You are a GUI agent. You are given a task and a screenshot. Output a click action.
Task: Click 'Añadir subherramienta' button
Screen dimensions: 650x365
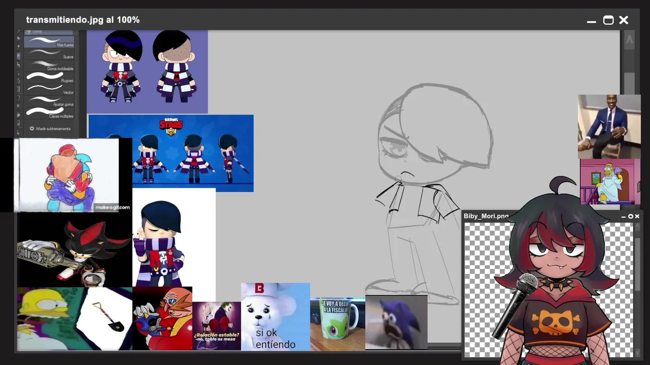(50, 129)
